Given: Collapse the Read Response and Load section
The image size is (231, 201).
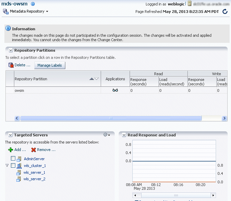Looking at the screenshot, I should pos(124,135).
